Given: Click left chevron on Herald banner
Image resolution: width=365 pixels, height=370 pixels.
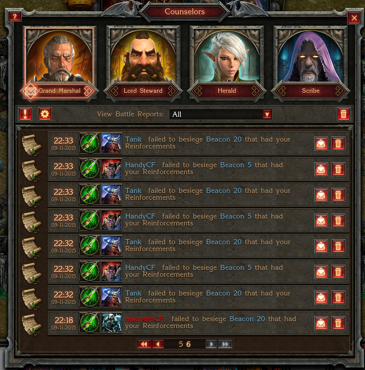Looking at the screenshot, I should pyautogui.click(x=198, y=91).
